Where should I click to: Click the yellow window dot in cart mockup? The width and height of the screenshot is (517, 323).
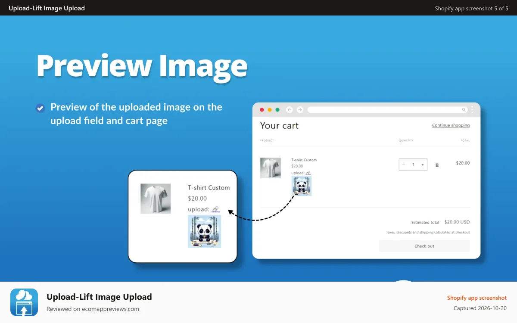[270, 110]
